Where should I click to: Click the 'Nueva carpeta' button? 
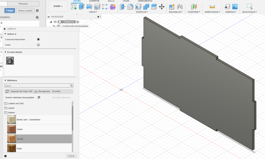tap(25, 10)
